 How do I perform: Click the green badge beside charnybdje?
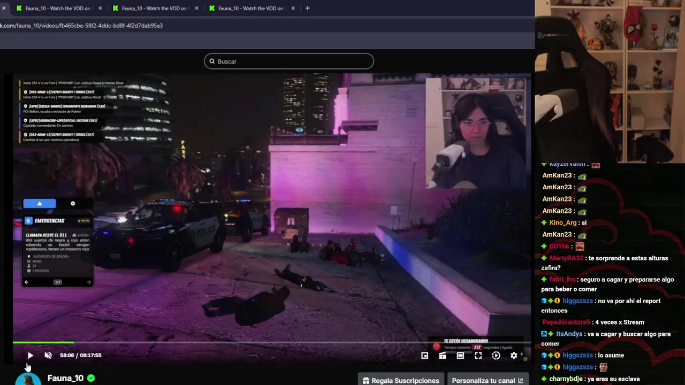pos(544,379)
